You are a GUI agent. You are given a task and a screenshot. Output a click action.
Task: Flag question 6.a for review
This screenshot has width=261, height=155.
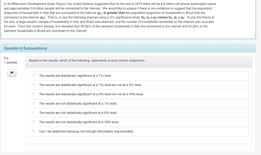(x=12, y=73)
